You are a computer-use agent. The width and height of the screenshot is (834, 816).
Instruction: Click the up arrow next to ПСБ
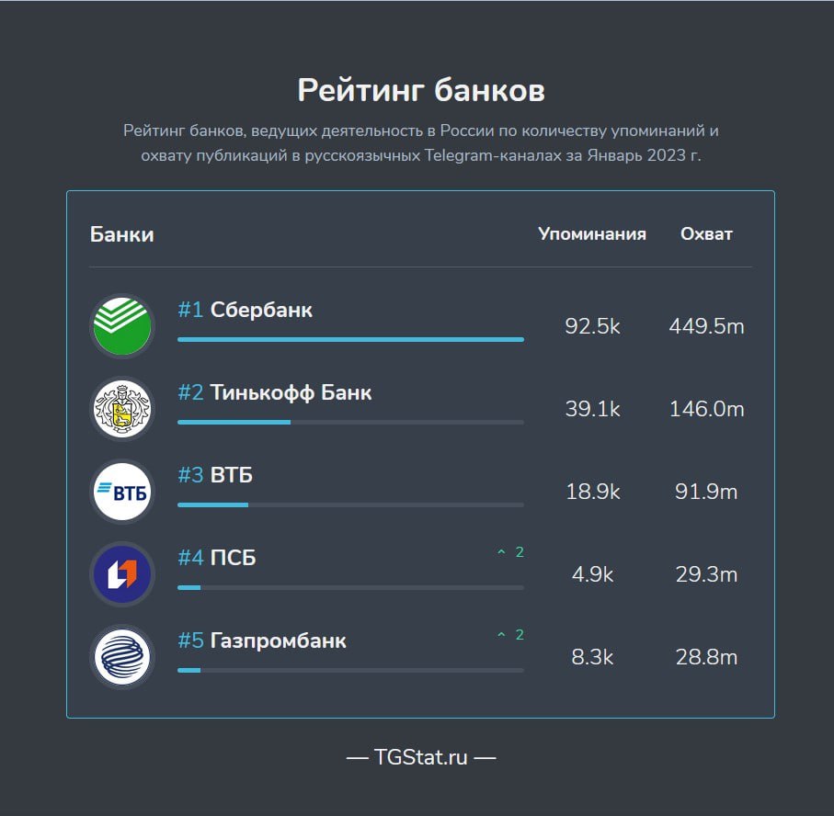(501, 551)
